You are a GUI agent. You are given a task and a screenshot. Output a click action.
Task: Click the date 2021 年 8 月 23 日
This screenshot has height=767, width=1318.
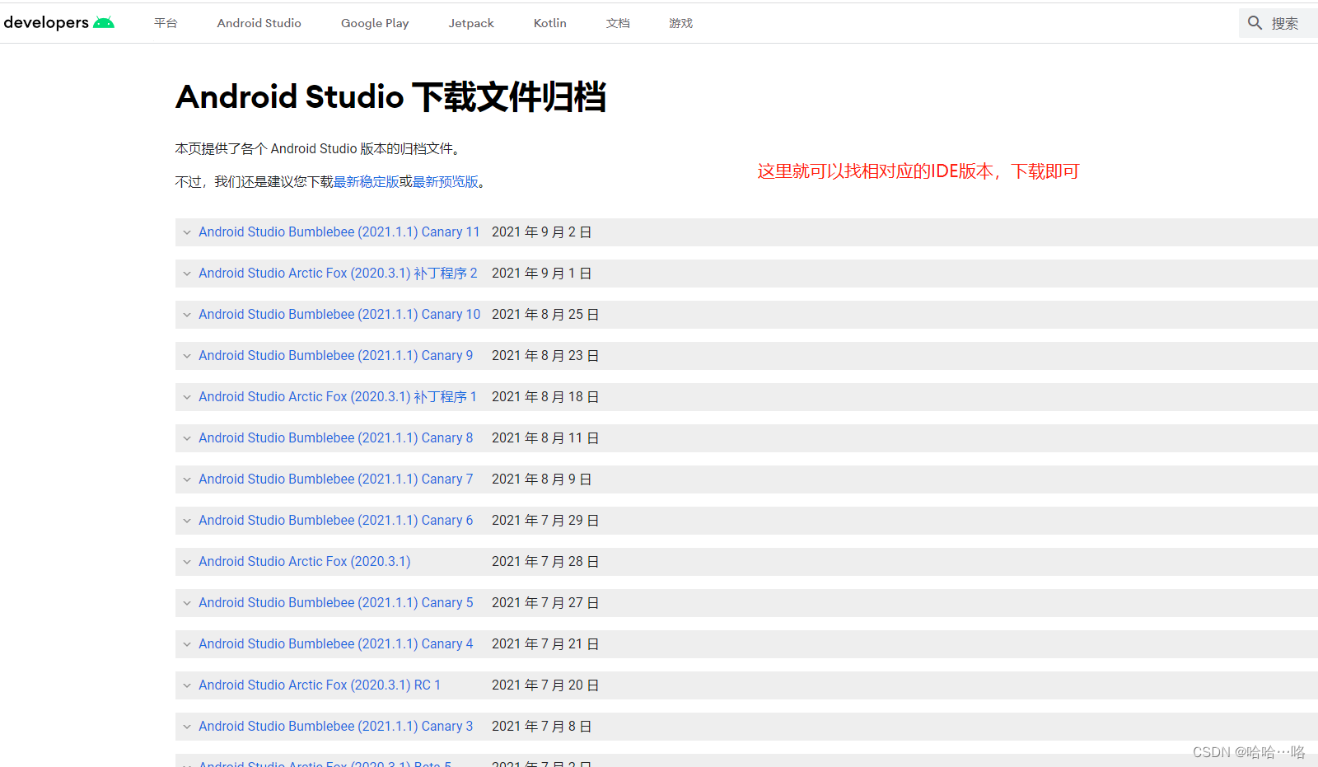click(x=545, y=356)
